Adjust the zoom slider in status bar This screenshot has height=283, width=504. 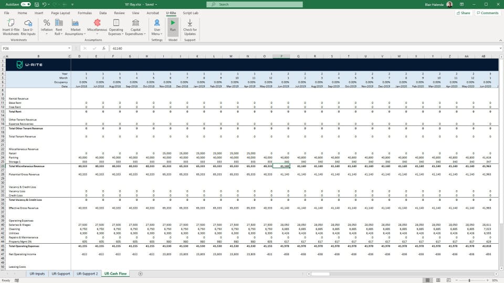coord(469,280)
